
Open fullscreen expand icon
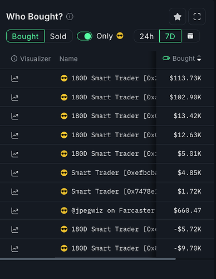click(197, 17)
